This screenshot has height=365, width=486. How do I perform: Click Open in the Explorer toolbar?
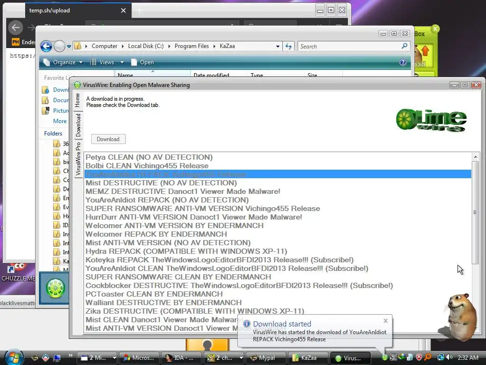142,62
